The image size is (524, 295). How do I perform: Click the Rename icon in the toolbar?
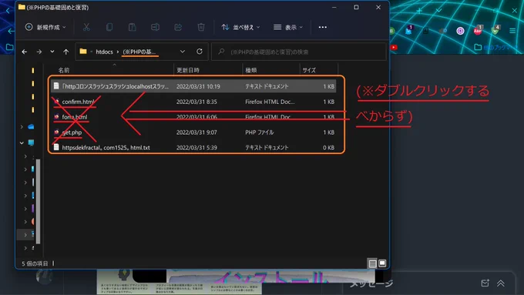pos(155,27)
